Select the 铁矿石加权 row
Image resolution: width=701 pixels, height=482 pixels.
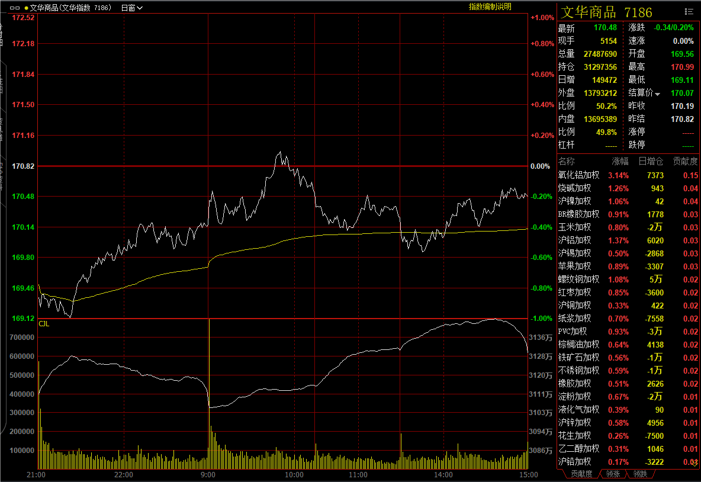(628, 358)
